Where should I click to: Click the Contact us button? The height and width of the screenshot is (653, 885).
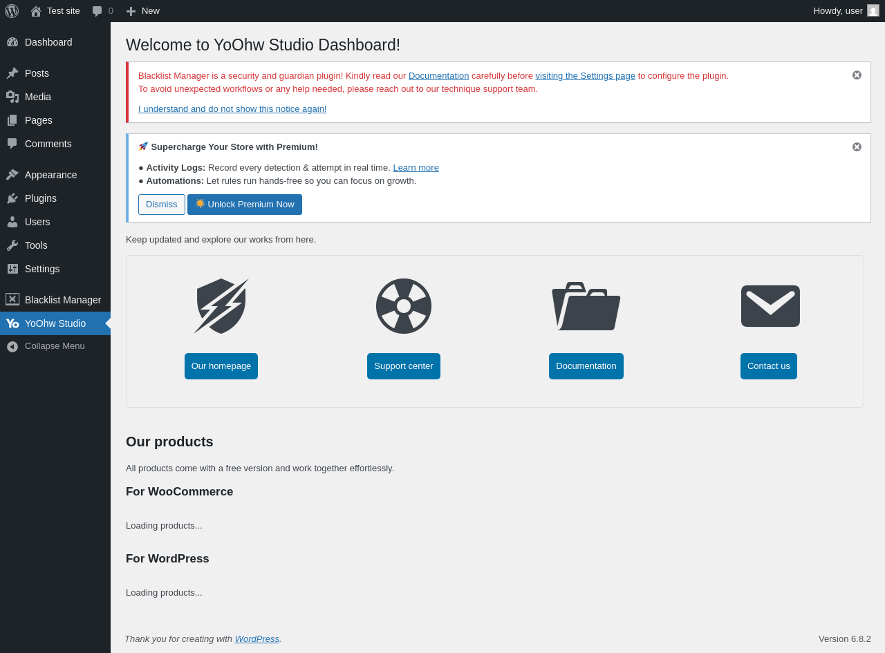point(769,366)
